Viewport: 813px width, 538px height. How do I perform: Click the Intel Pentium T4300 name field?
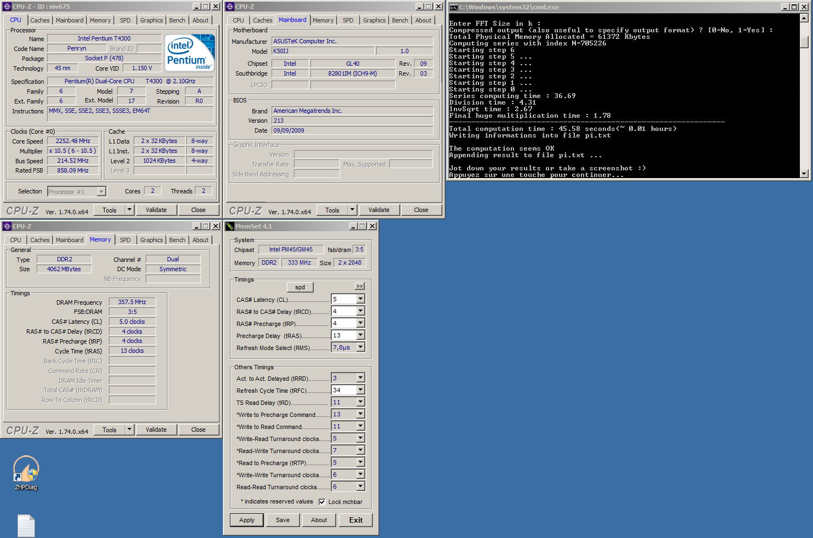104,38
